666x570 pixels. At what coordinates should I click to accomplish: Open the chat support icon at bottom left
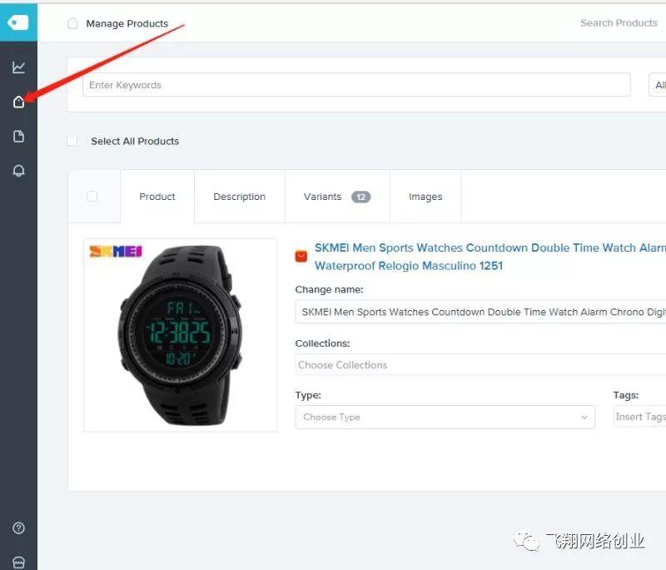point(18,561)
